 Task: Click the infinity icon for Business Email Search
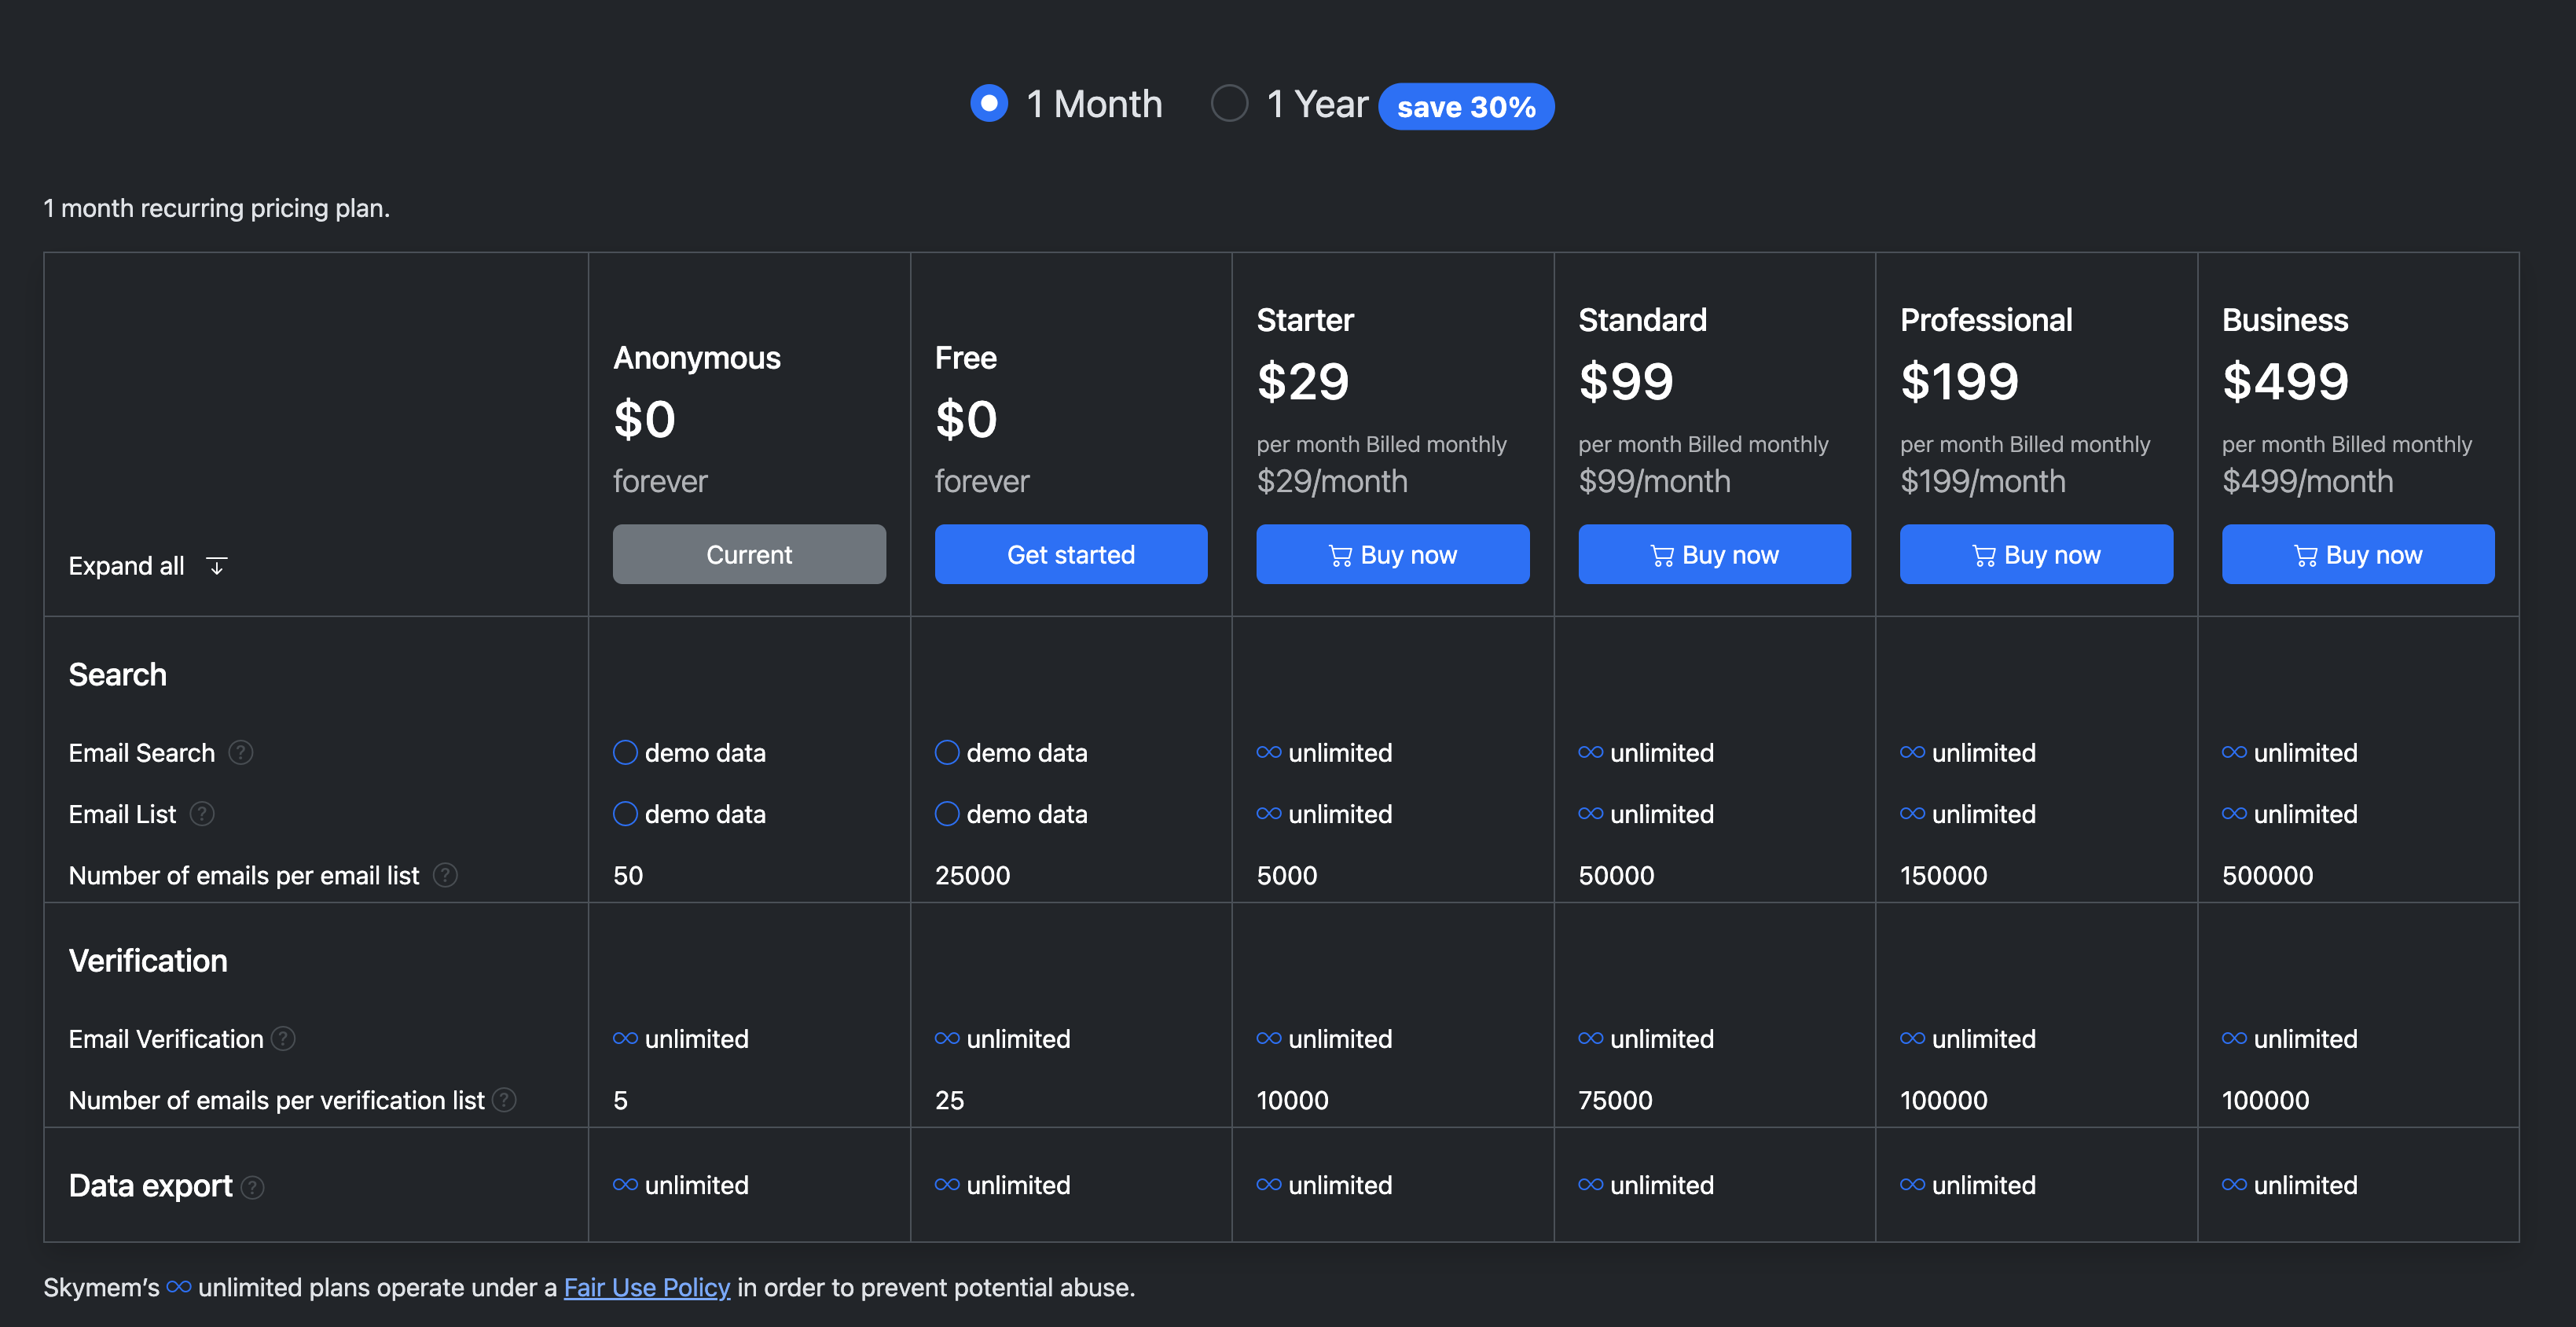(x=2235, y=752)
